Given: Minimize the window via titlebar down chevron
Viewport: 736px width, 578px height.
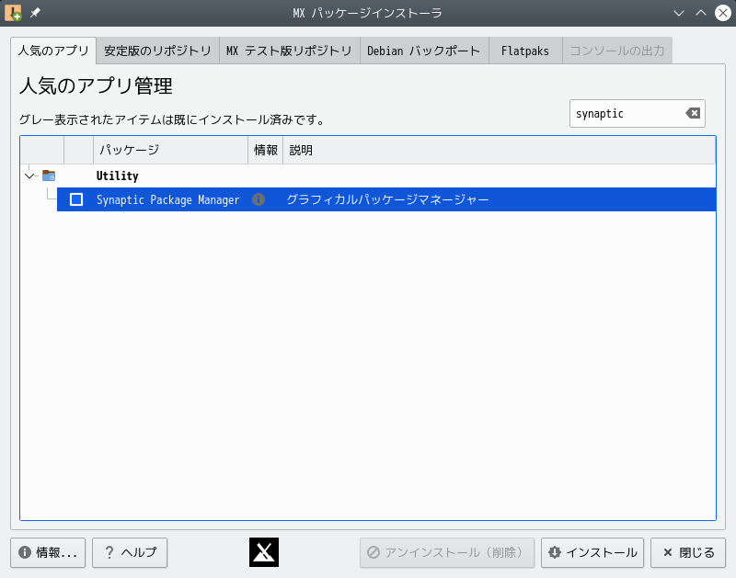Looking at the screenshot, I should coord(679,13).
